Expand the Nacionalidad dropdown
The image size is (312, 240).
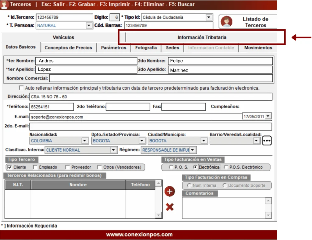point(85,141)
